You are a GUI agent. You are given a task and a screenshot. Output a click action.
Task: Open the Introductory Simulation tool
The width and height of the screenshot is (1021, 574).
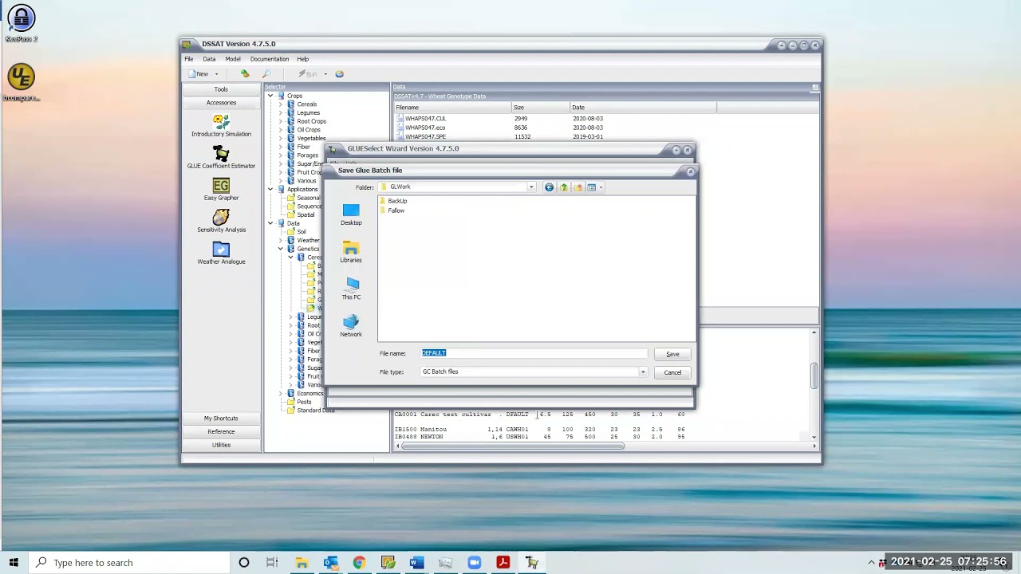pyautogui.click(x=221, y=125)
